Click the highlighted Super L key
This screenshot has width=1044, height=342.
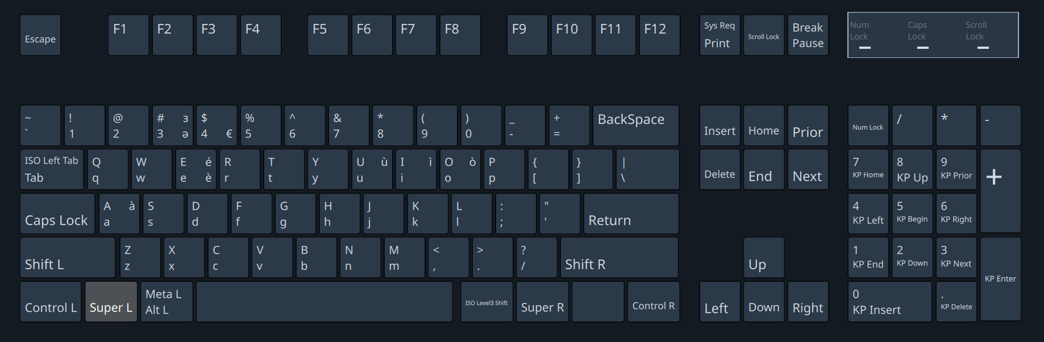pos(111,302)
